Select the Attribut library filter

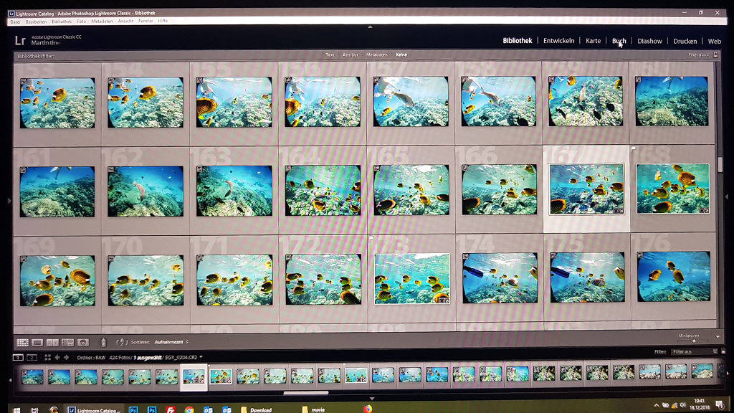[x=351, y=54]
